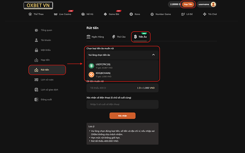Viewport: 245px width, 153px height.
Task: Click the Tổng quan wallet icon
Action: 36,30
